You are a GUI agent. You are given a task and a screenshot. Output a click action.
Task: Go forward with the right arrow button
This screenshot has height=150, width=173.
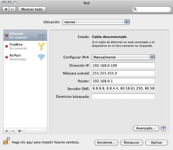(x=12, y=9)
